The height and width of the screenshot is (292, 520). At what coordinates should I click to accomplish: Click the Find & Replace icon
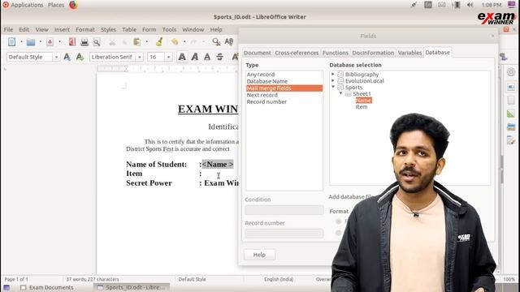tap(216, 41)
